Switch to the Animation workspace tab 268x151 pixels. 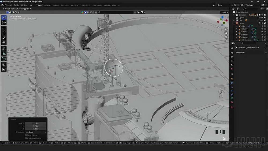65,5
